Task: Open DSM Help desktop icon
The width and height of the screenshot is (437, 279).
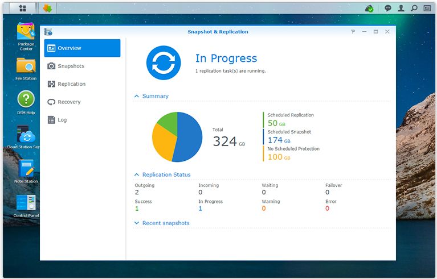Action: click(26, 99)
